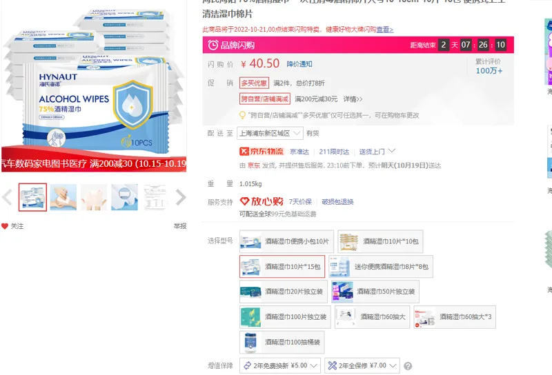Image resolution: width=552 pixels, height=375 pixels.
Task: Open the 2年全保修 ¥7.00 dropdown
Action: (362, 366)
